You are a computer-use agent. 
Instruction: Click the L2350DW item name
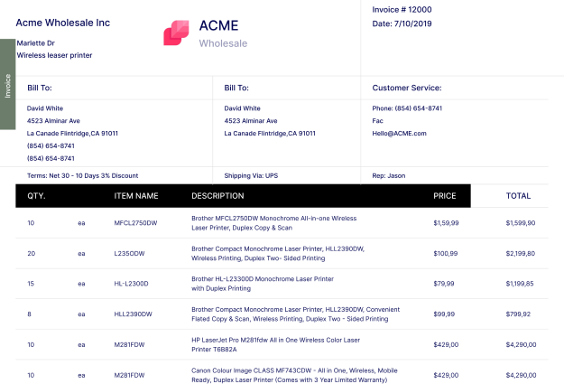coord(131,254)
